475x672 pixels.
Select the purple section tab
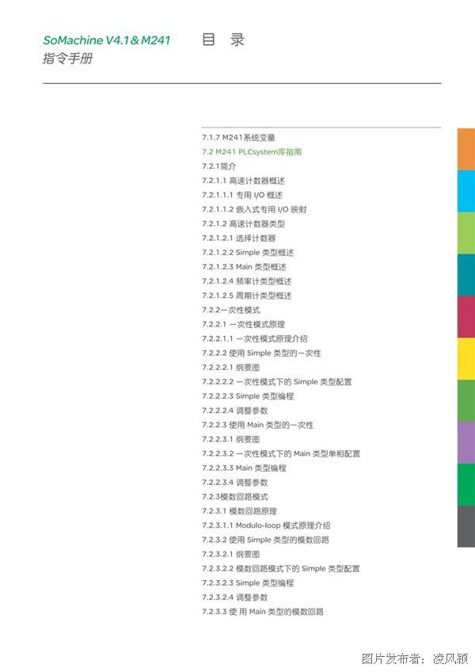click(466, 443)
